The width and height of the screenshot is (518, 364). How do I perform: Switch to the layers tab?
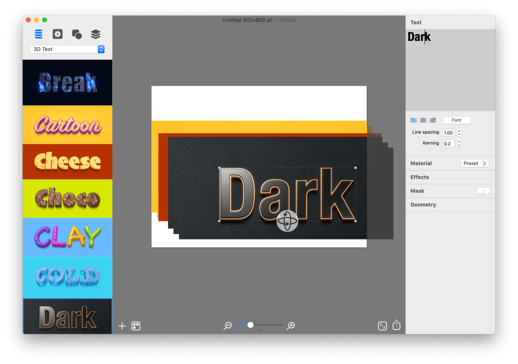click(96, 34)
